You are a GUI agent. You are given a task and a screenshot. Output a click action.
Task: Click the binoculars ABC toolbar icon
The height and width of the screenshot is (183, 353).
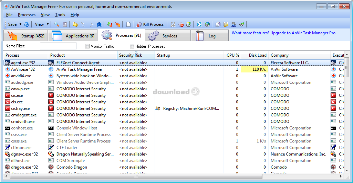point(234,24)
